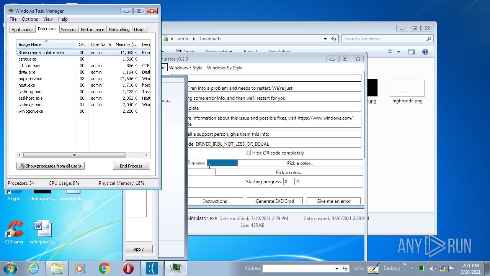Open the Action Center flag icon

point(451,268)
